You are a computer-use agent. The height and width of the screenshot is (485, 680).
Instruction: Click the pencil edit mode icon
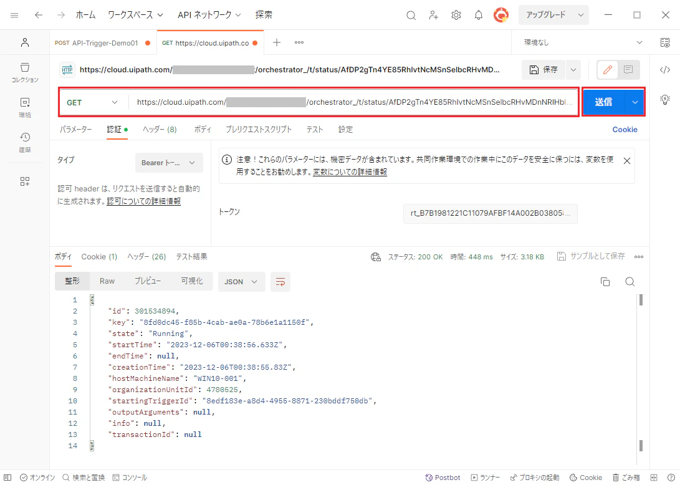point(607,70)
